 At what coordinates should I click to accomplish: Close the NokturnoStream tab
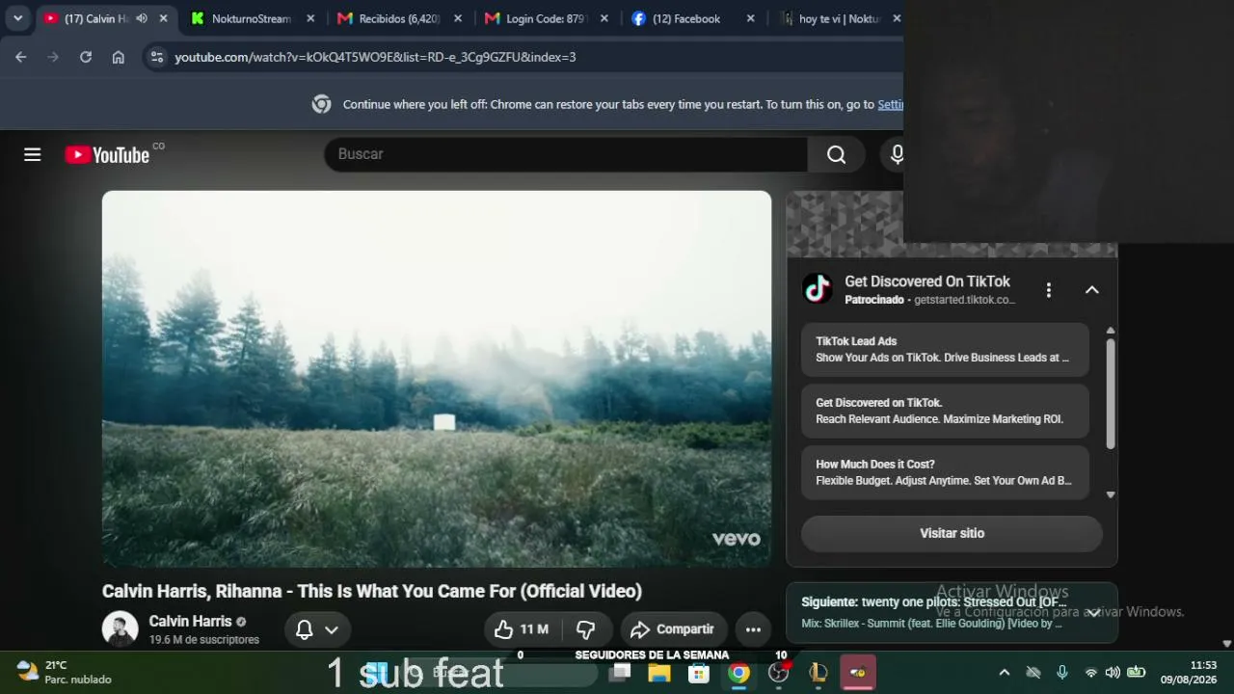(310, 18)
